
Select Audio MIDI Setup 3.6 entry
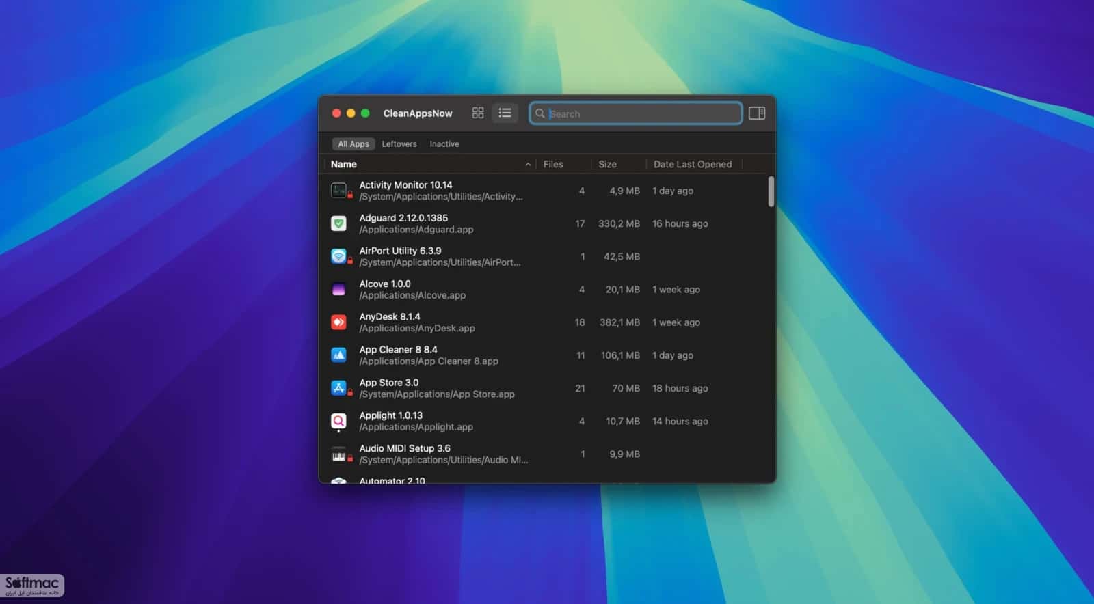coord(405,448)
